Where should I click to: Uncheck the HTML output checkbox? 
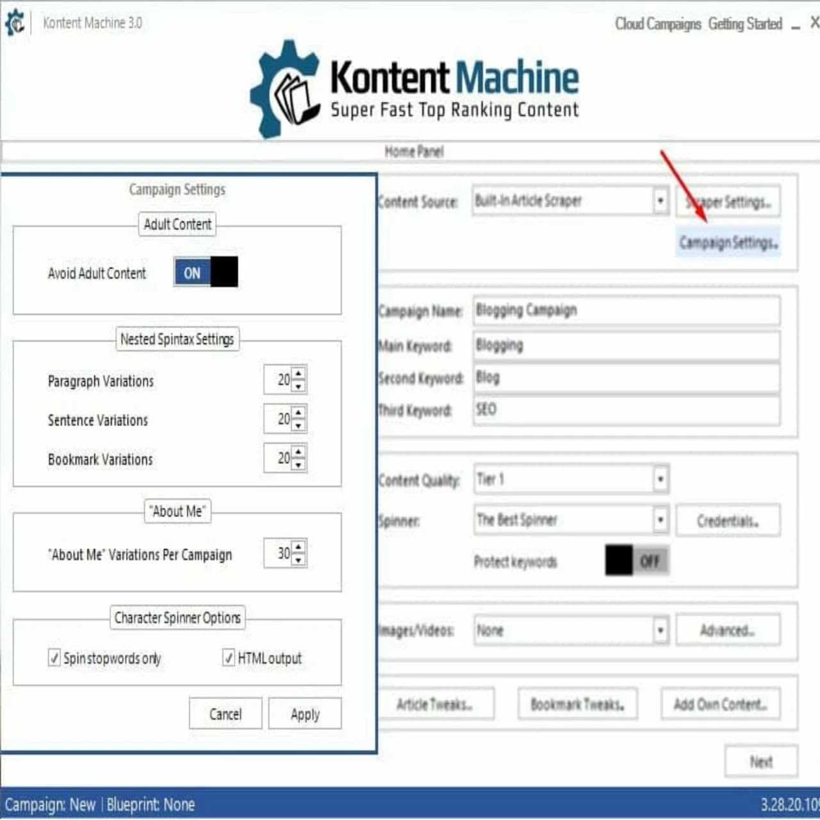click(228, 657)
